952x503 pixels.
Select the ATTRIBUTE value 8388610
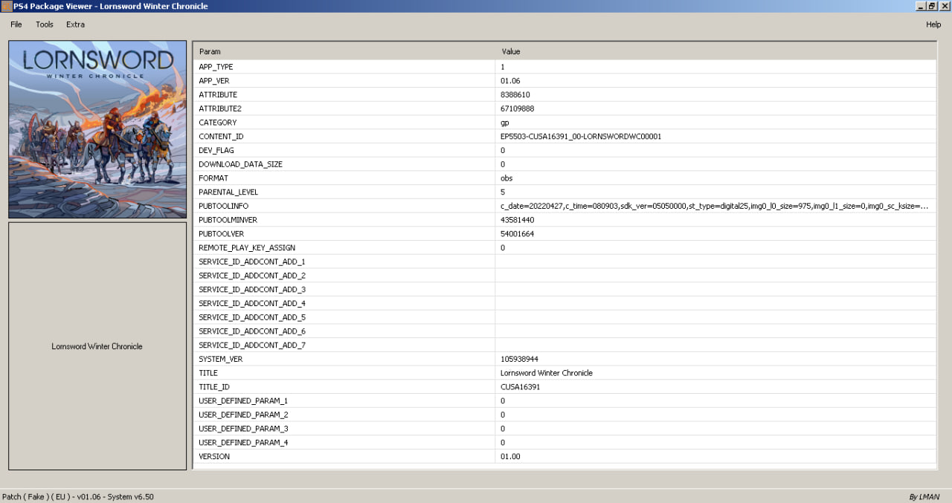tap(515, 95)
